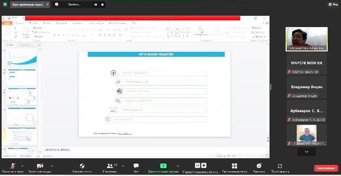341x176 pixels.
Task: Click the green encryption shield icon
Action: pos(5,4)
